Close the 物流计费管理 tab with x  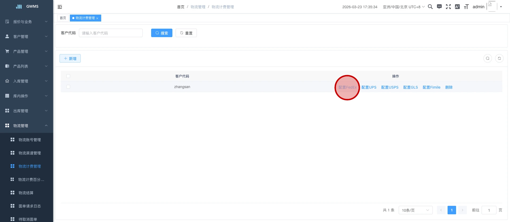tap(97, 18)
